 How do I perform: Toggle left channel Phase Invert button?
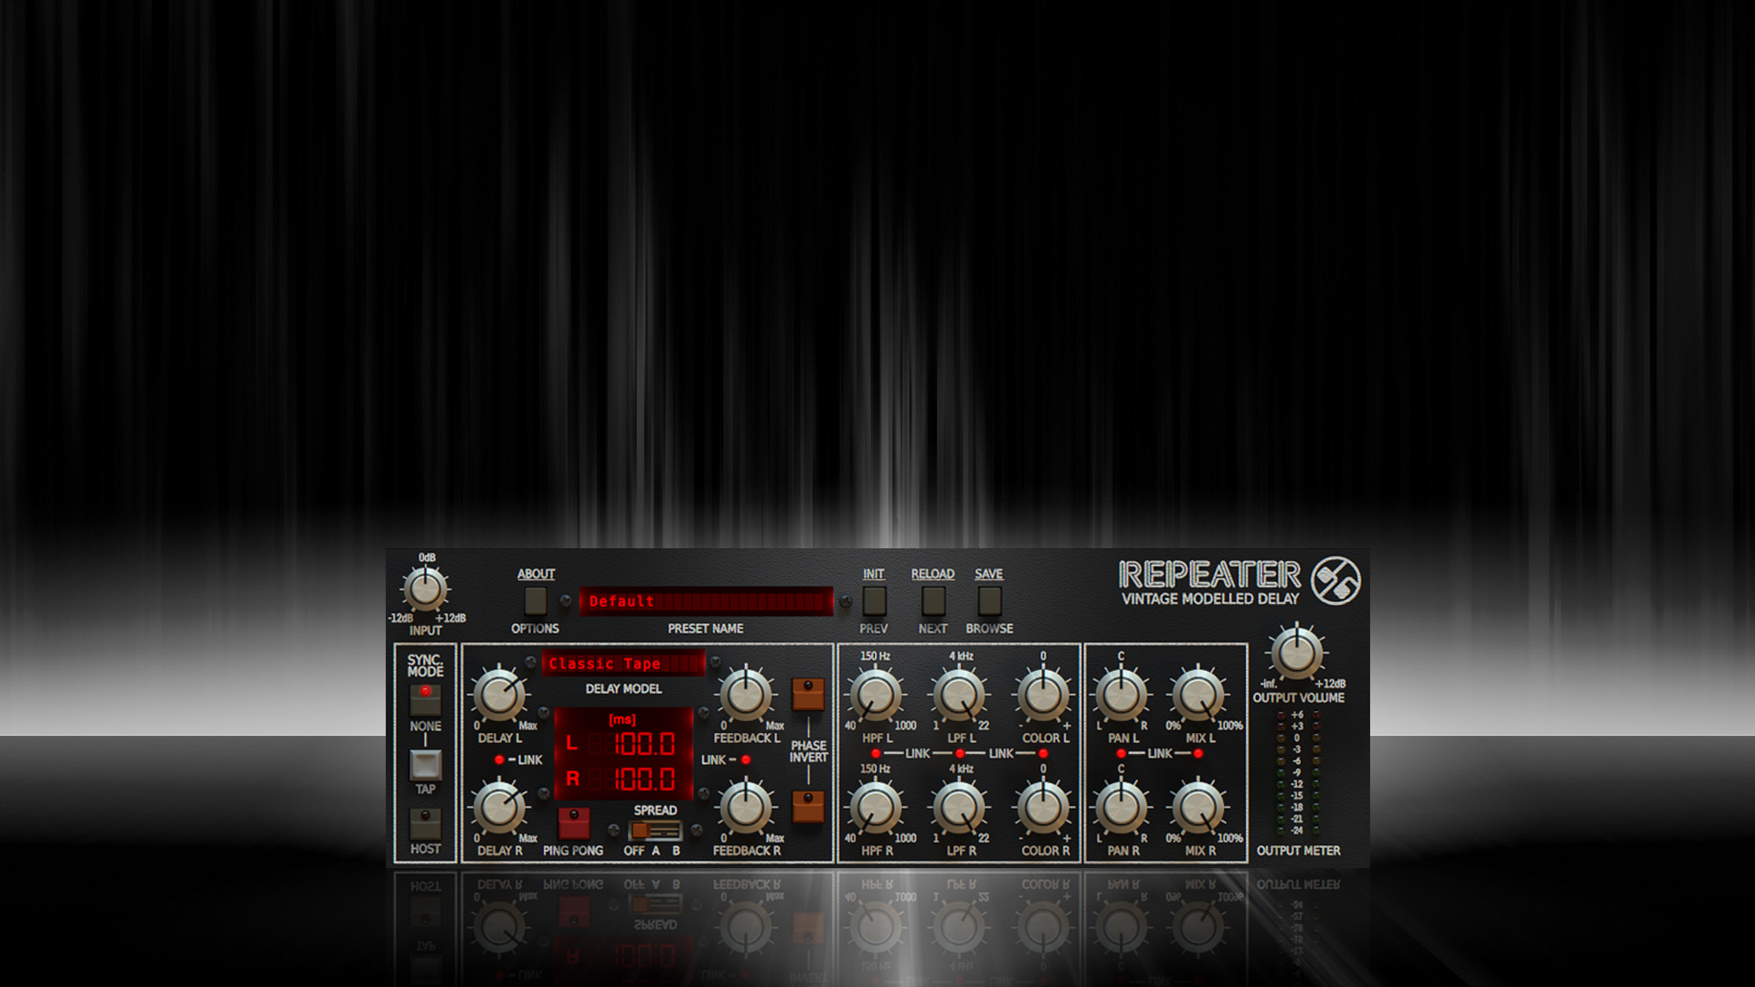pyautogui.click(x=807, y=694)
